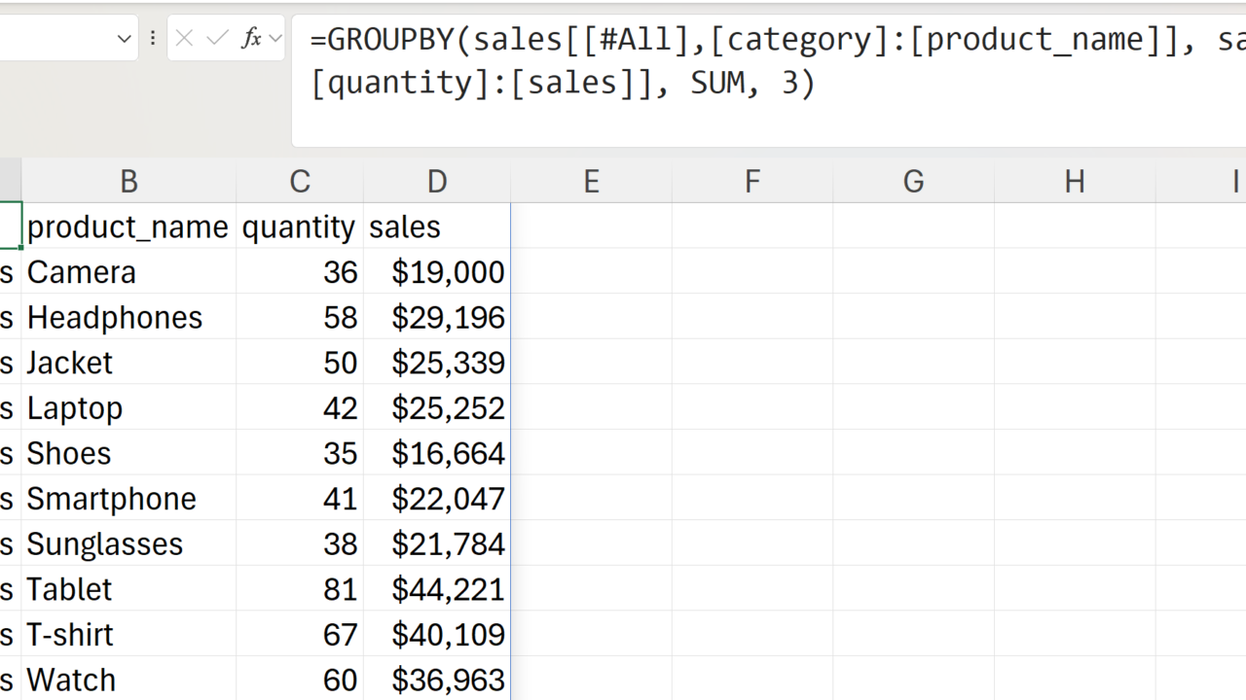This screenshot has height=700, width=1246.
Task: Click the Enter checkmark in formula bar
Action: coord(218,39)
